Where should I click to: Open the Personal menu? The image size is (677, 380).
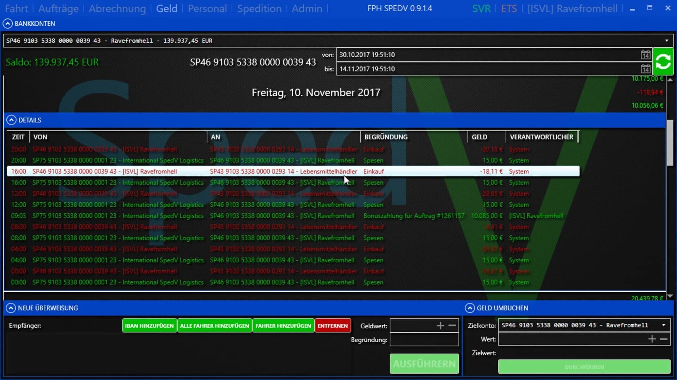207,8
